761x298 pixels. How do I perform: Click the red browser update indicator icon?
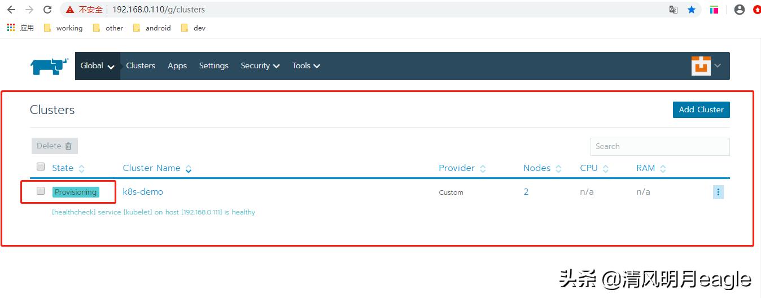coord(756,10)
